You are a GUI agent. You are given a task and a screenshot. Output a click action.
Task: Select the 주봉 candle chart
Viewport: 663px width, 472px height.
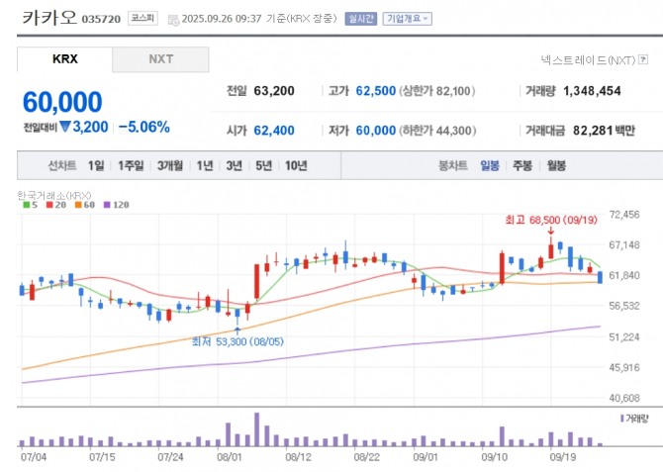522,165
